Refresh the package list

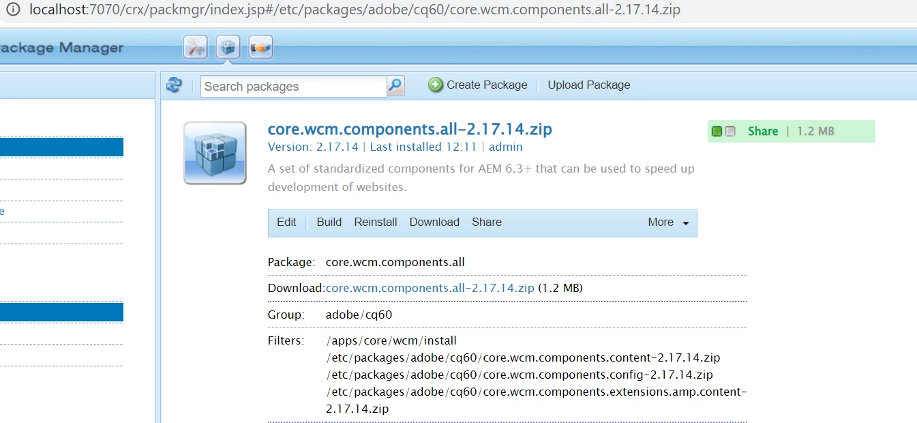click(x=175, y=85)
